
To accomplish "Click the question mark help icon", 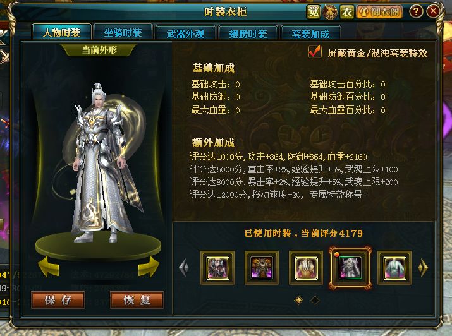I will coord(416,11).
